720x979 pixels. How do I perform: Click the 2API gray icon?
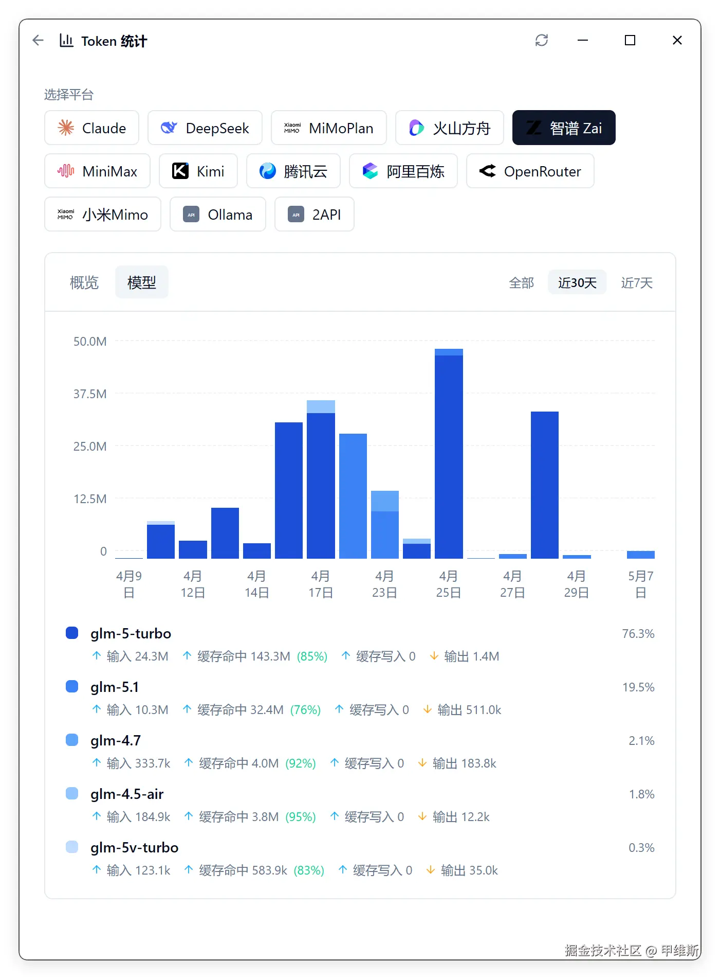point(296,214)
